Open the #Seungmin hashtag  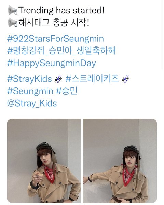click(30, 91)
